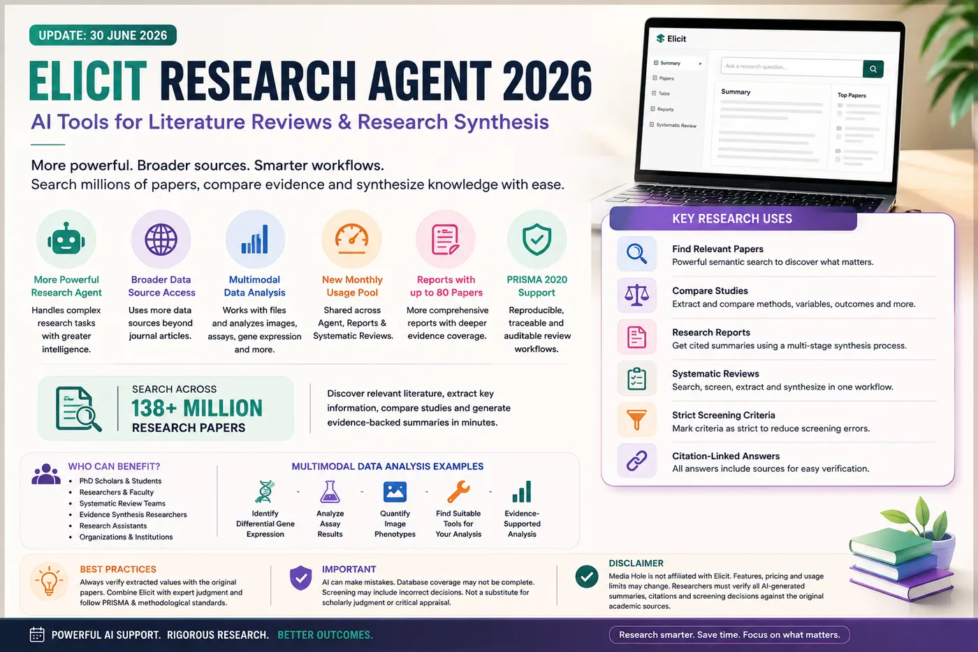The width and height of the screenshot is (978, 652).
Task: Click the clipboard checklist icon for Systematic Reviews
Action: point(636,378)
